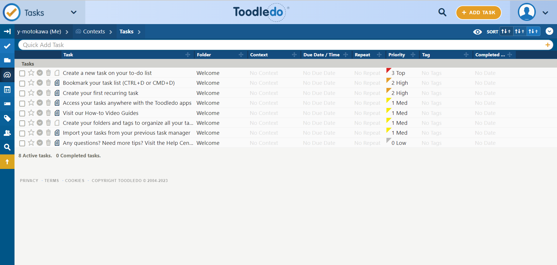Screen dimensions: 557x265
Task: Open the Tag view icon in sidebar
Action: 7,118
